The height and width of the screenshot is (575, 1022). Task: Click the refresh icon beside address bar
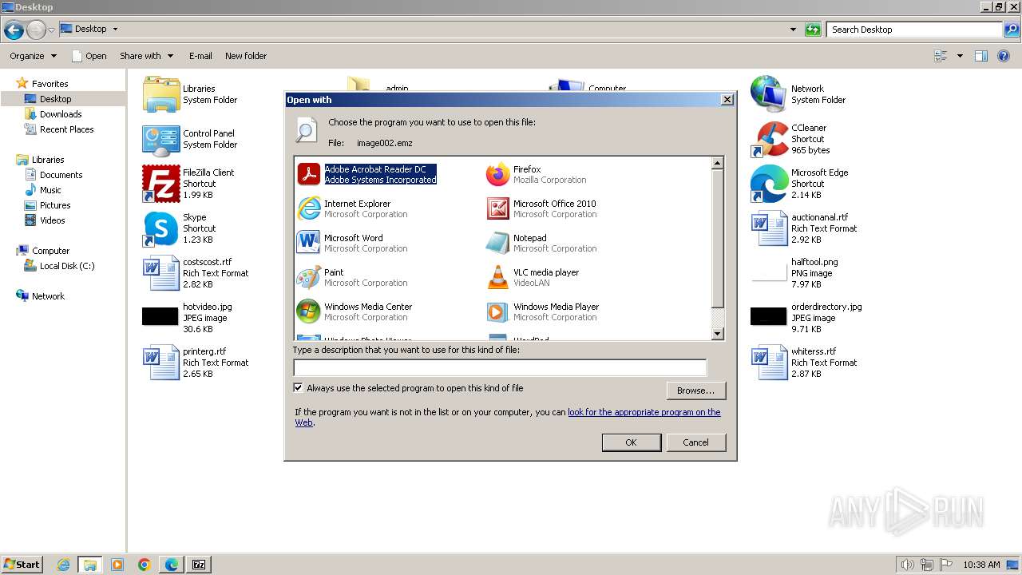[813, 30]
